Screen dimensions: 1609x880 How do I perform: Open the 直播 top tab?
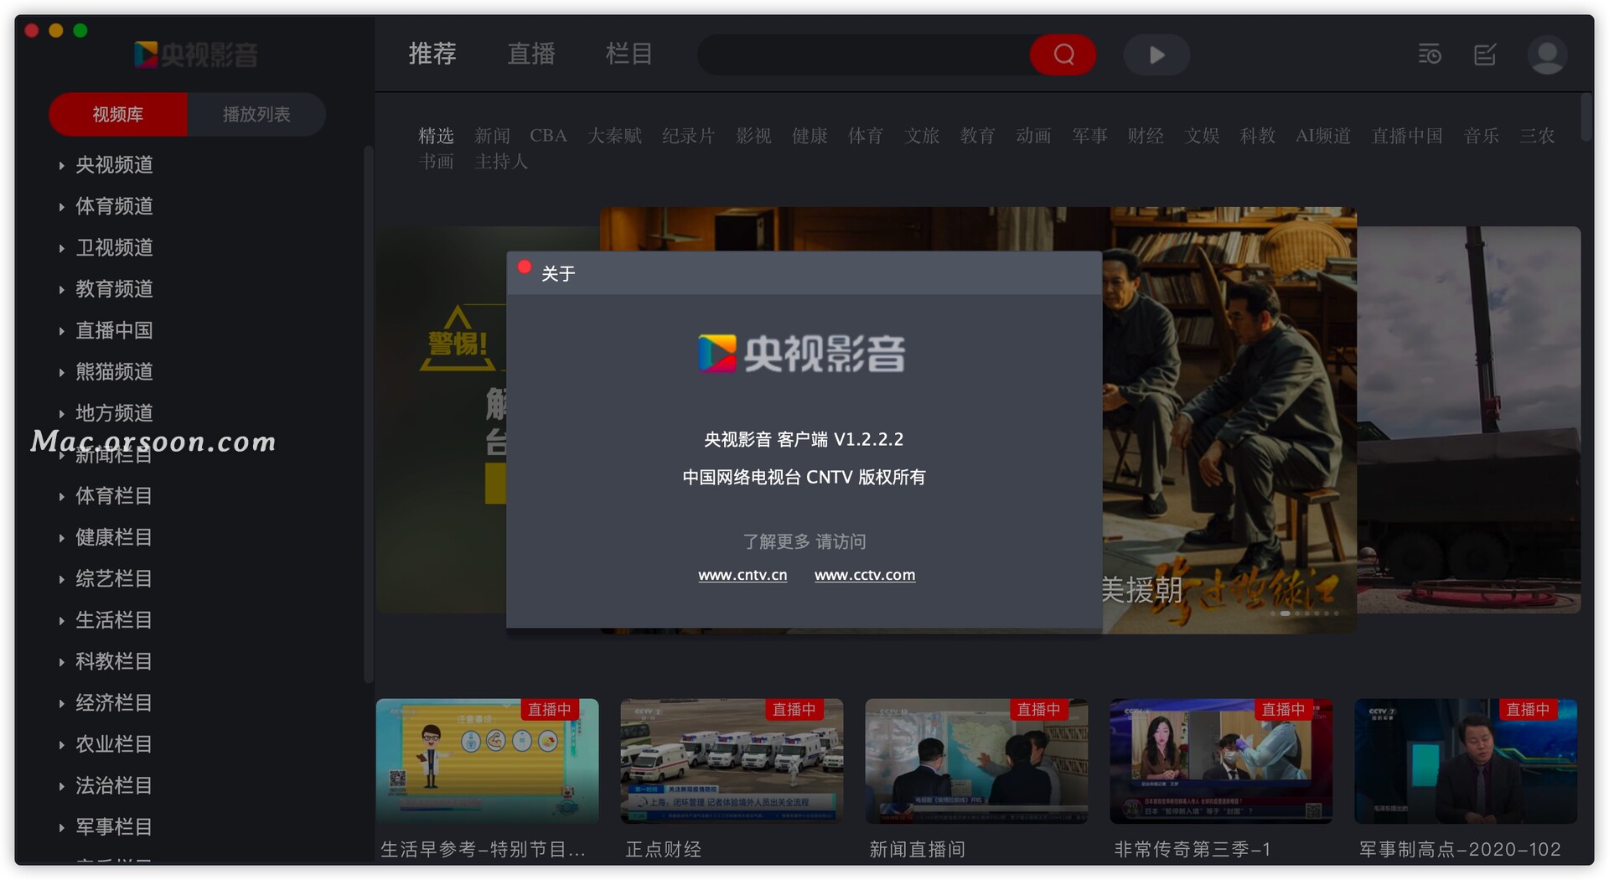531,54
